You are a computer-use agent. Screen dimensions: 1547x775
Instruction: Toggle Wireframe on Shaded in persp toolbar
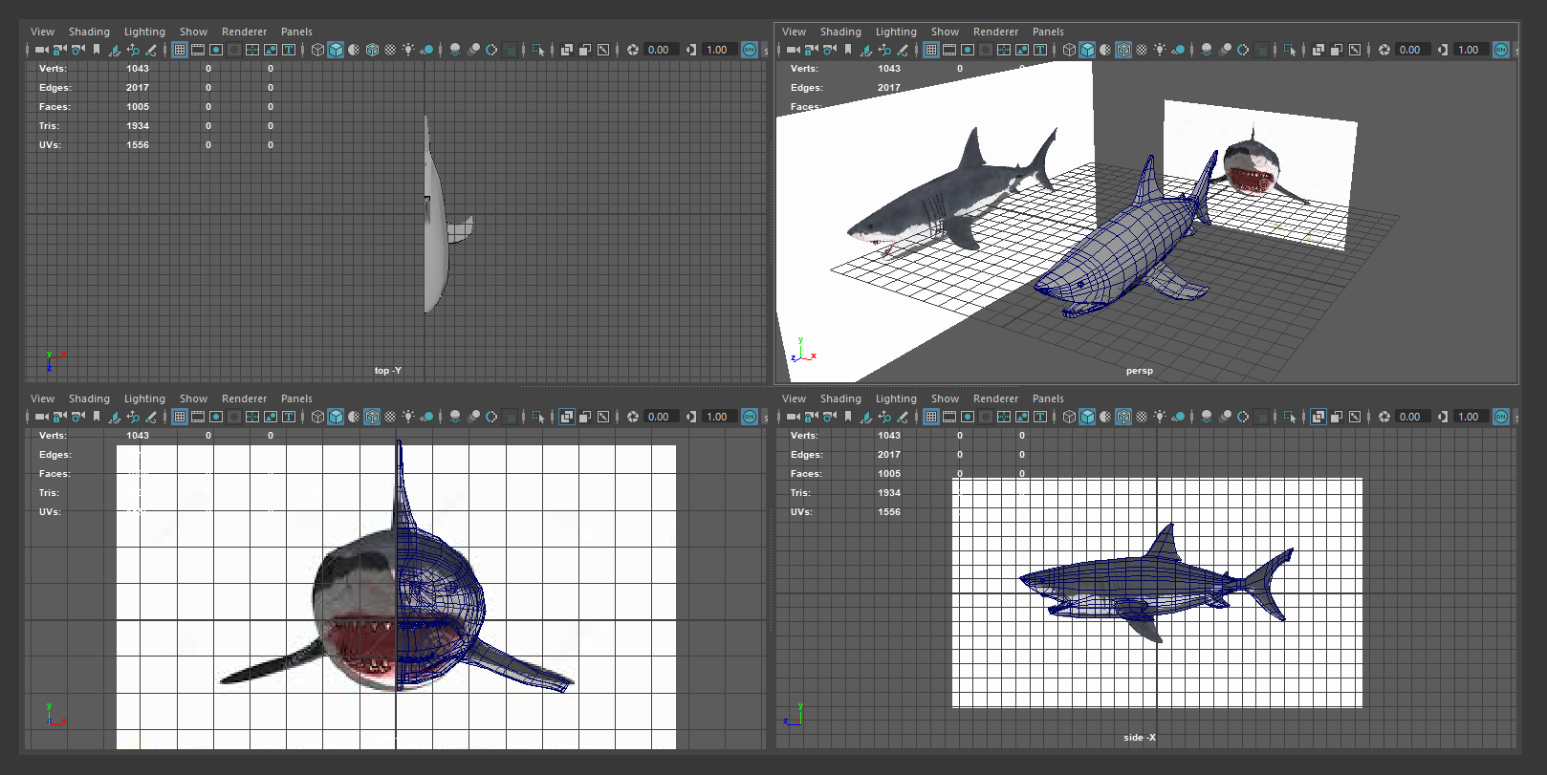(x=1123, y=50)
